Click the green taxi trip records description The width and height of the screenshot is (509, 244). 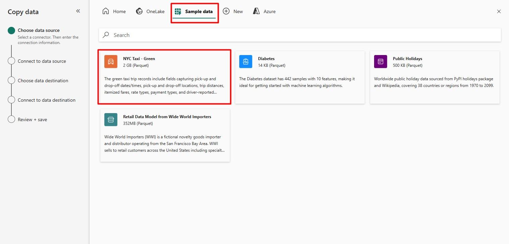coord(164,86)
